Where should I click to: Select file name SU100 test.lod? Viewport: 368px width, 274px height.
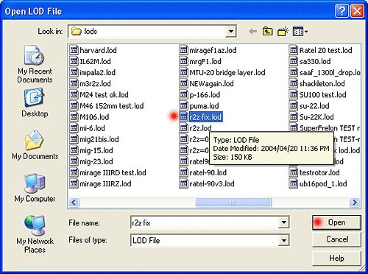(322, 95)
